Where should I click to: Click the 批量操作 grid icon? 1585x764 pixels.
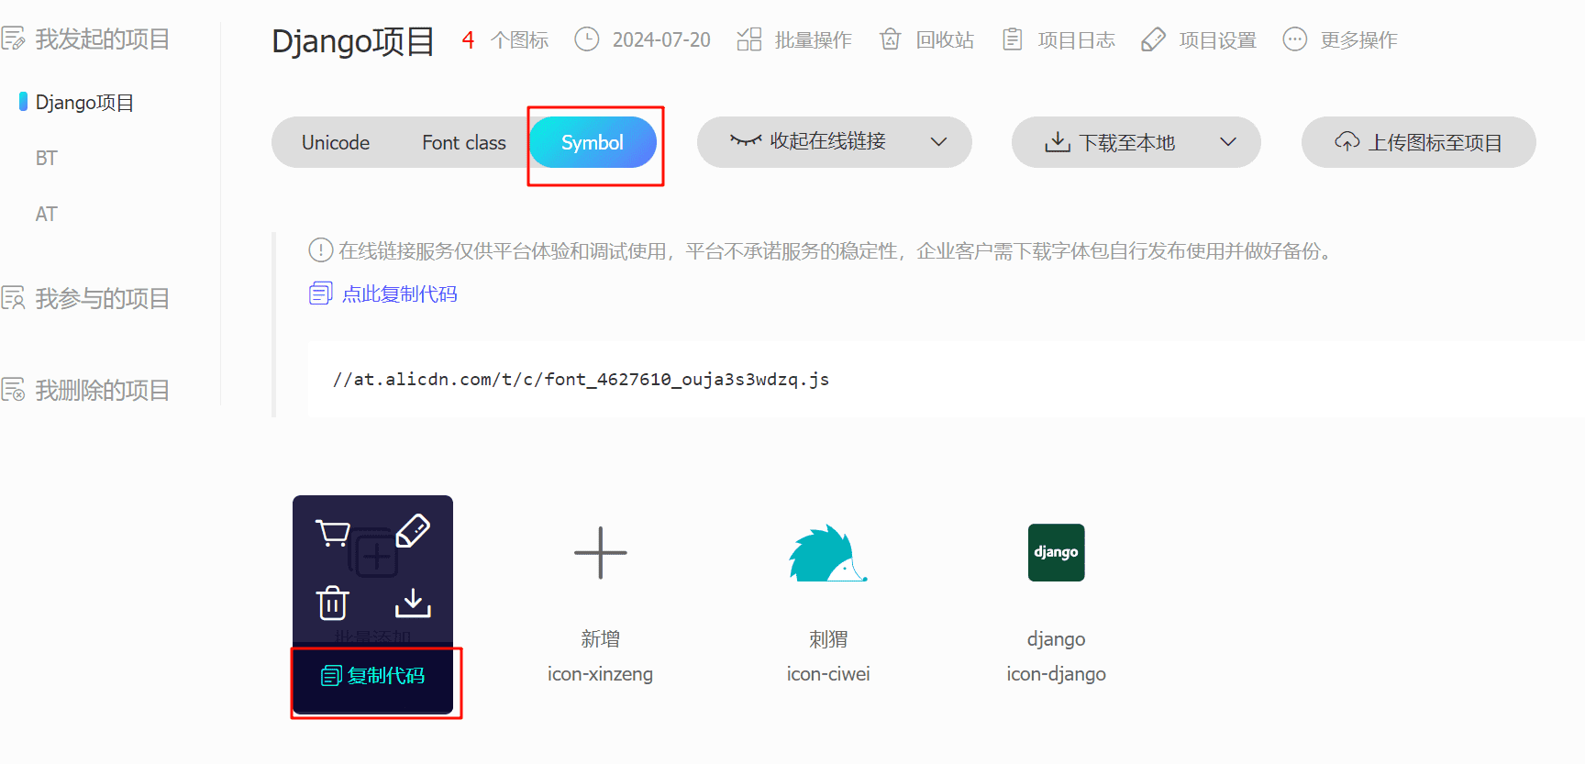pos(749,39)
